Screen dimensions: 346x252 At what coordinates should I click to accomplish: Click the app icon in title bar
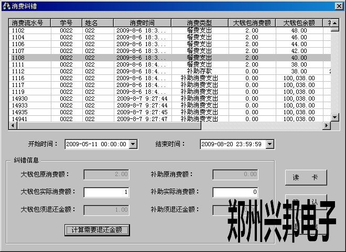pyautogui.click(x=6, y=5)
